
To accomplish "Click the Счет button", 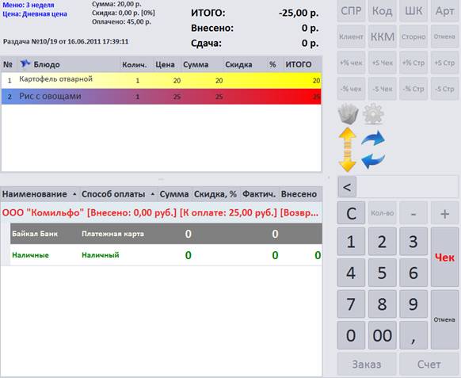I will pos(429,365).
